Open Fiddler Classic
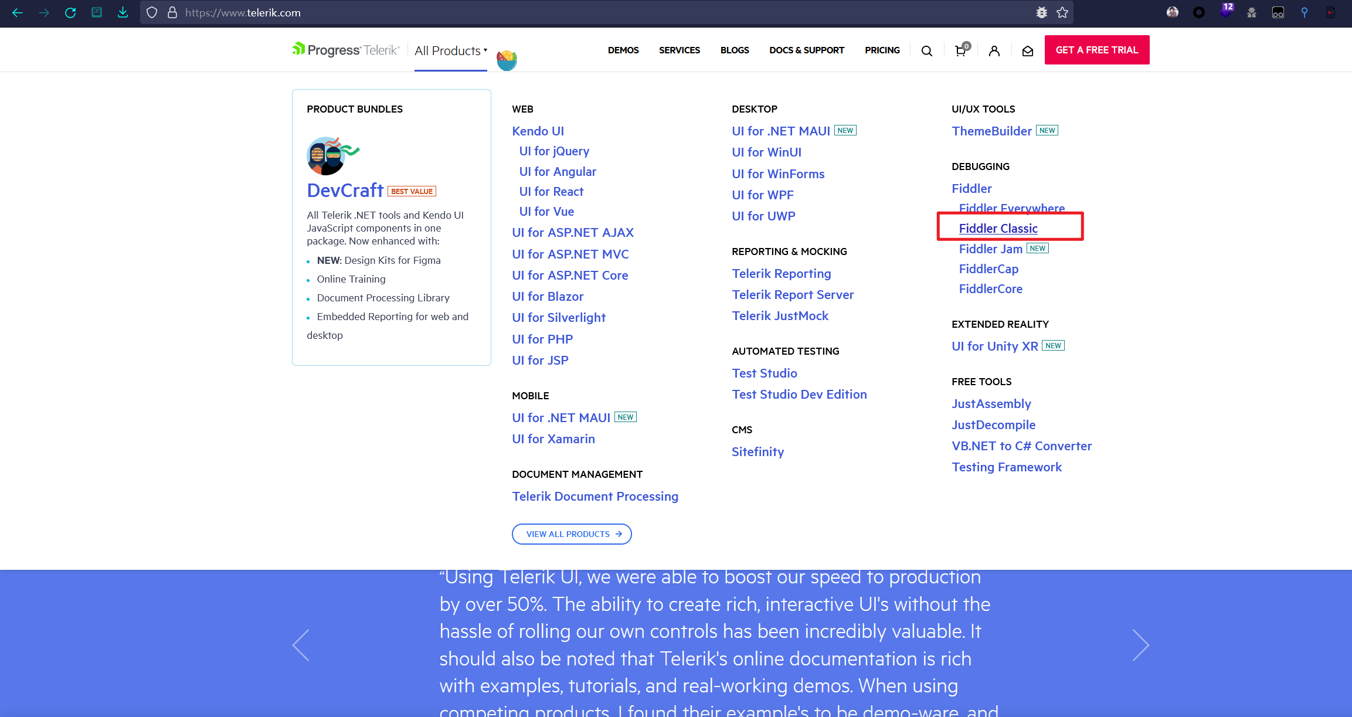This screenshot has width=1352, height=717. (x=998, y=229)
